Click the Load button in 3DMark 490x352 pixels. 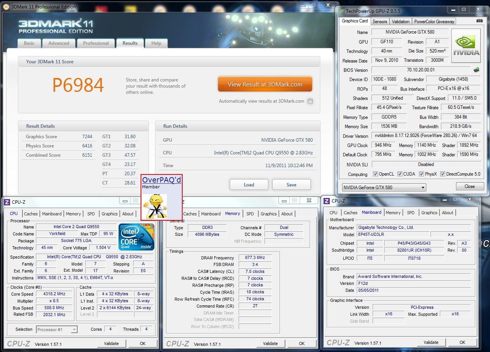coord(249,184)
